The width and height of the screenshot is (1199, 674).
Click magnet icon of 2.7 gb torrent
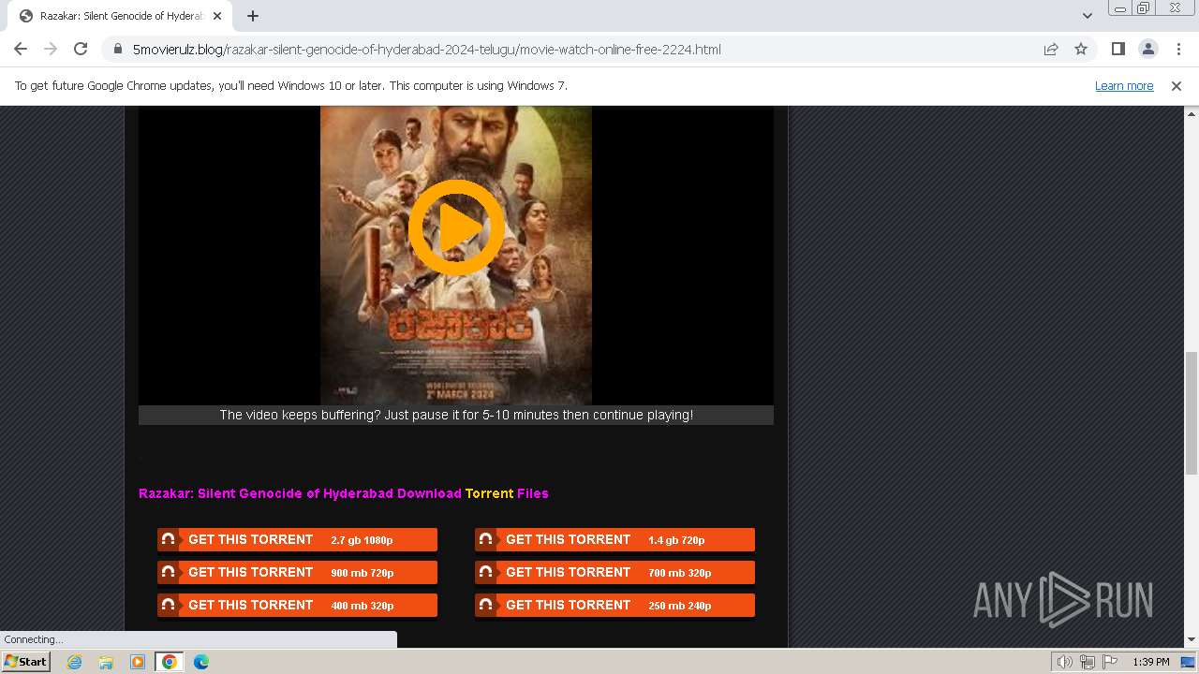(x=168, y=539)
